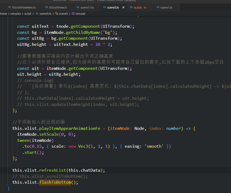Open the scene5.ts breadcrumb file
Viewport: 231px width, 193px height.
45,14
